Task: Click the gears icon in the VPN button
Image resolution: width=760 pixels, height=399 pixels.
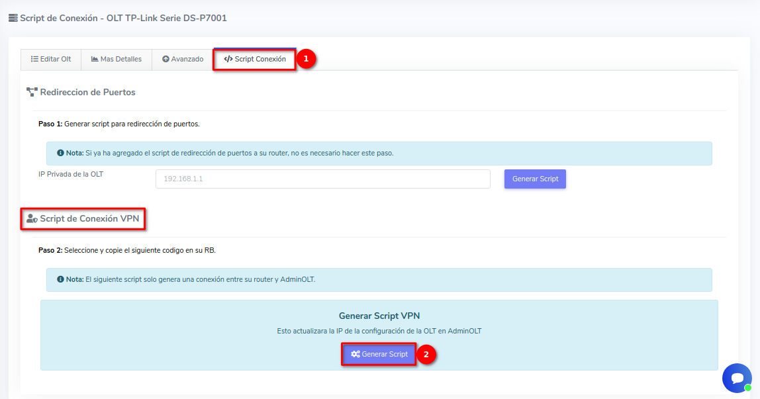Action: pyautogui.click(x=356, y=355)
